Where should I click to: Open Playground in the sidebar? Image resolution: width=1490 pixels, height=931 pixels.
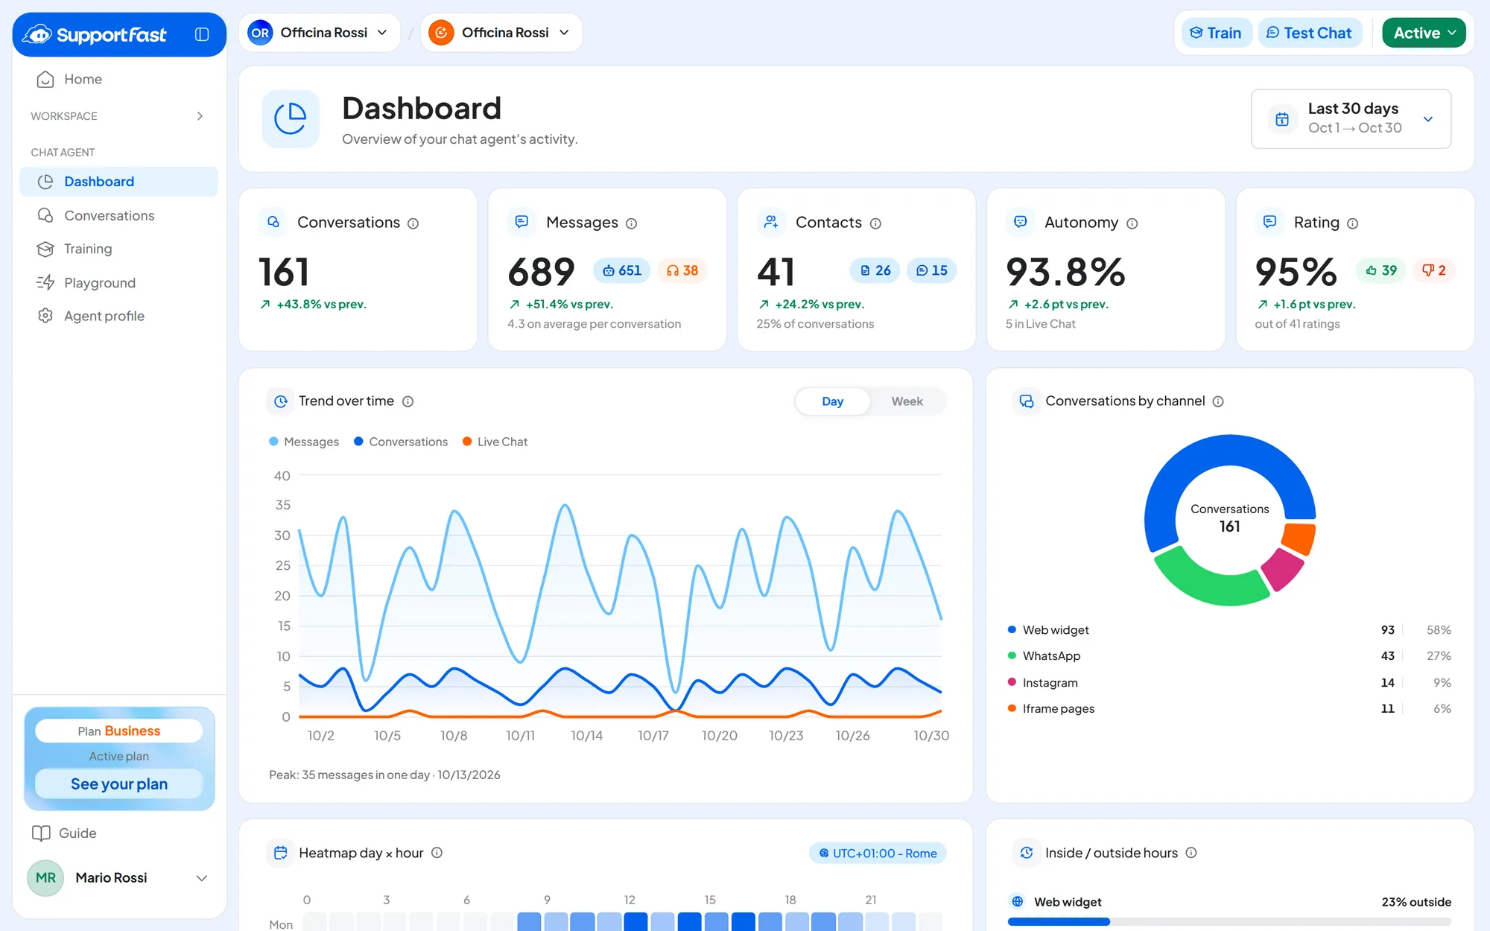tap(119, 282)
